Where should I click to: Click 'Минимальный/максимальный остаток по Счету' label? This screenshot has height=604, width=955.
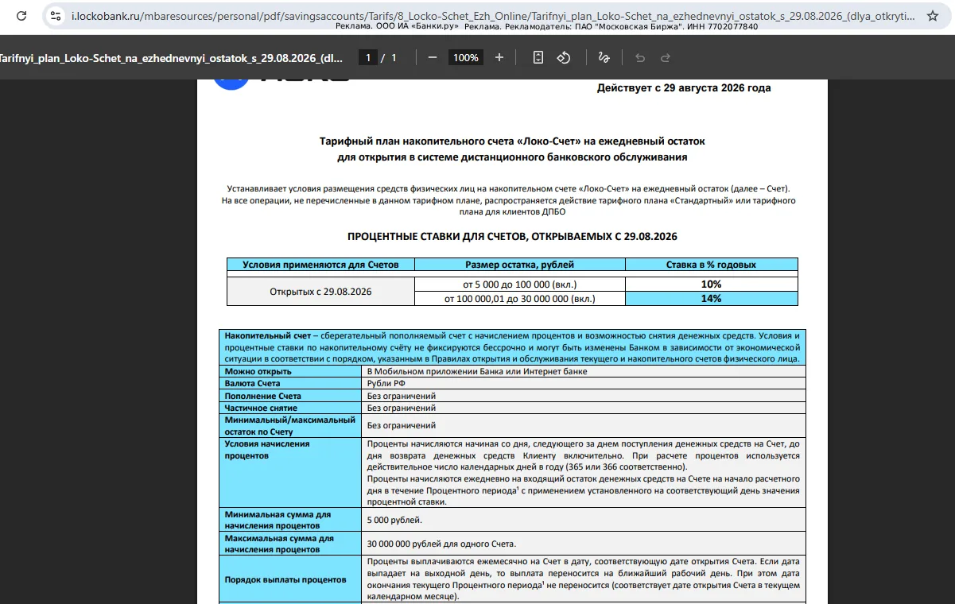pyautogui.click(x=289, y=425)
